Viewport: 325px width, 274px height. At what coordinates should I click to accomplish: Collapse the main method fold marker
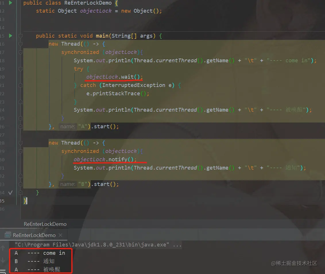[20, 36]
